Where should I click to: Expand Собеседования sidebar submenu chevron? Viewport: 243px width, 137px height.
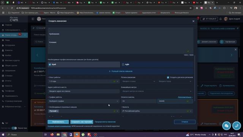coord(25,30)
